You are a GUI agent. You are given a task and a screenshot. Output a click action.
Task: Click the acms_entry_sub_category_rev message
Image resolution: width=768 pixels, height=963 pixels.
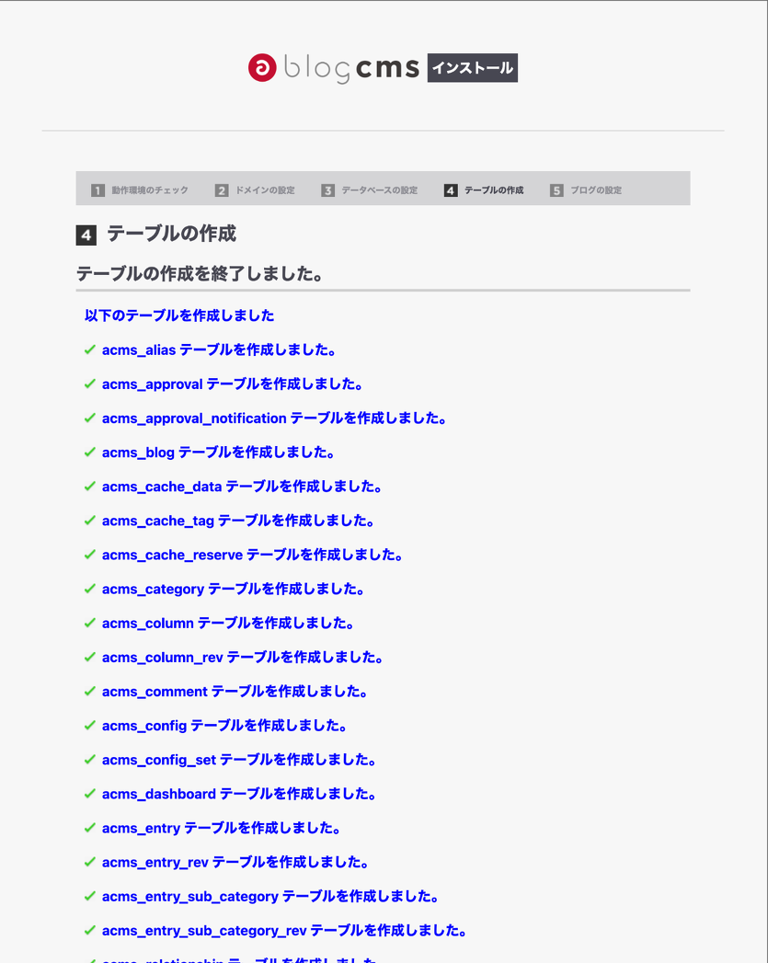283,930
